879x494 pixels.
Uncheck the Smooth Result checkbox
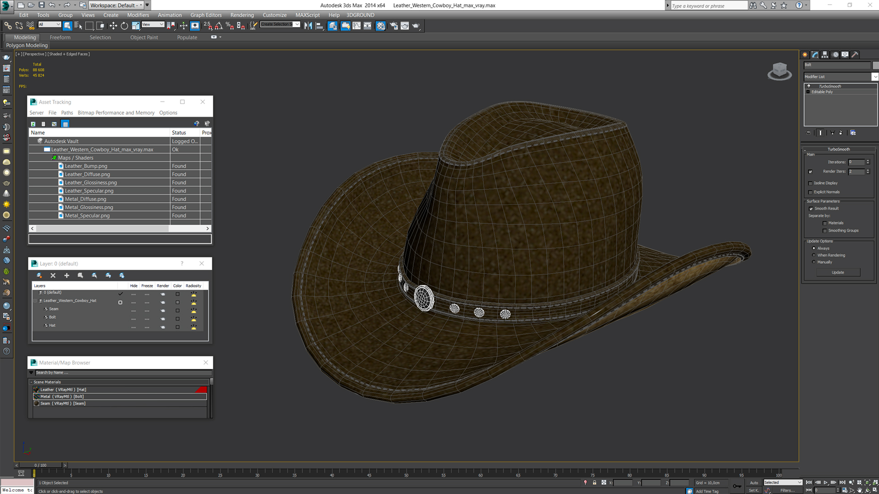tap(811, 209)
